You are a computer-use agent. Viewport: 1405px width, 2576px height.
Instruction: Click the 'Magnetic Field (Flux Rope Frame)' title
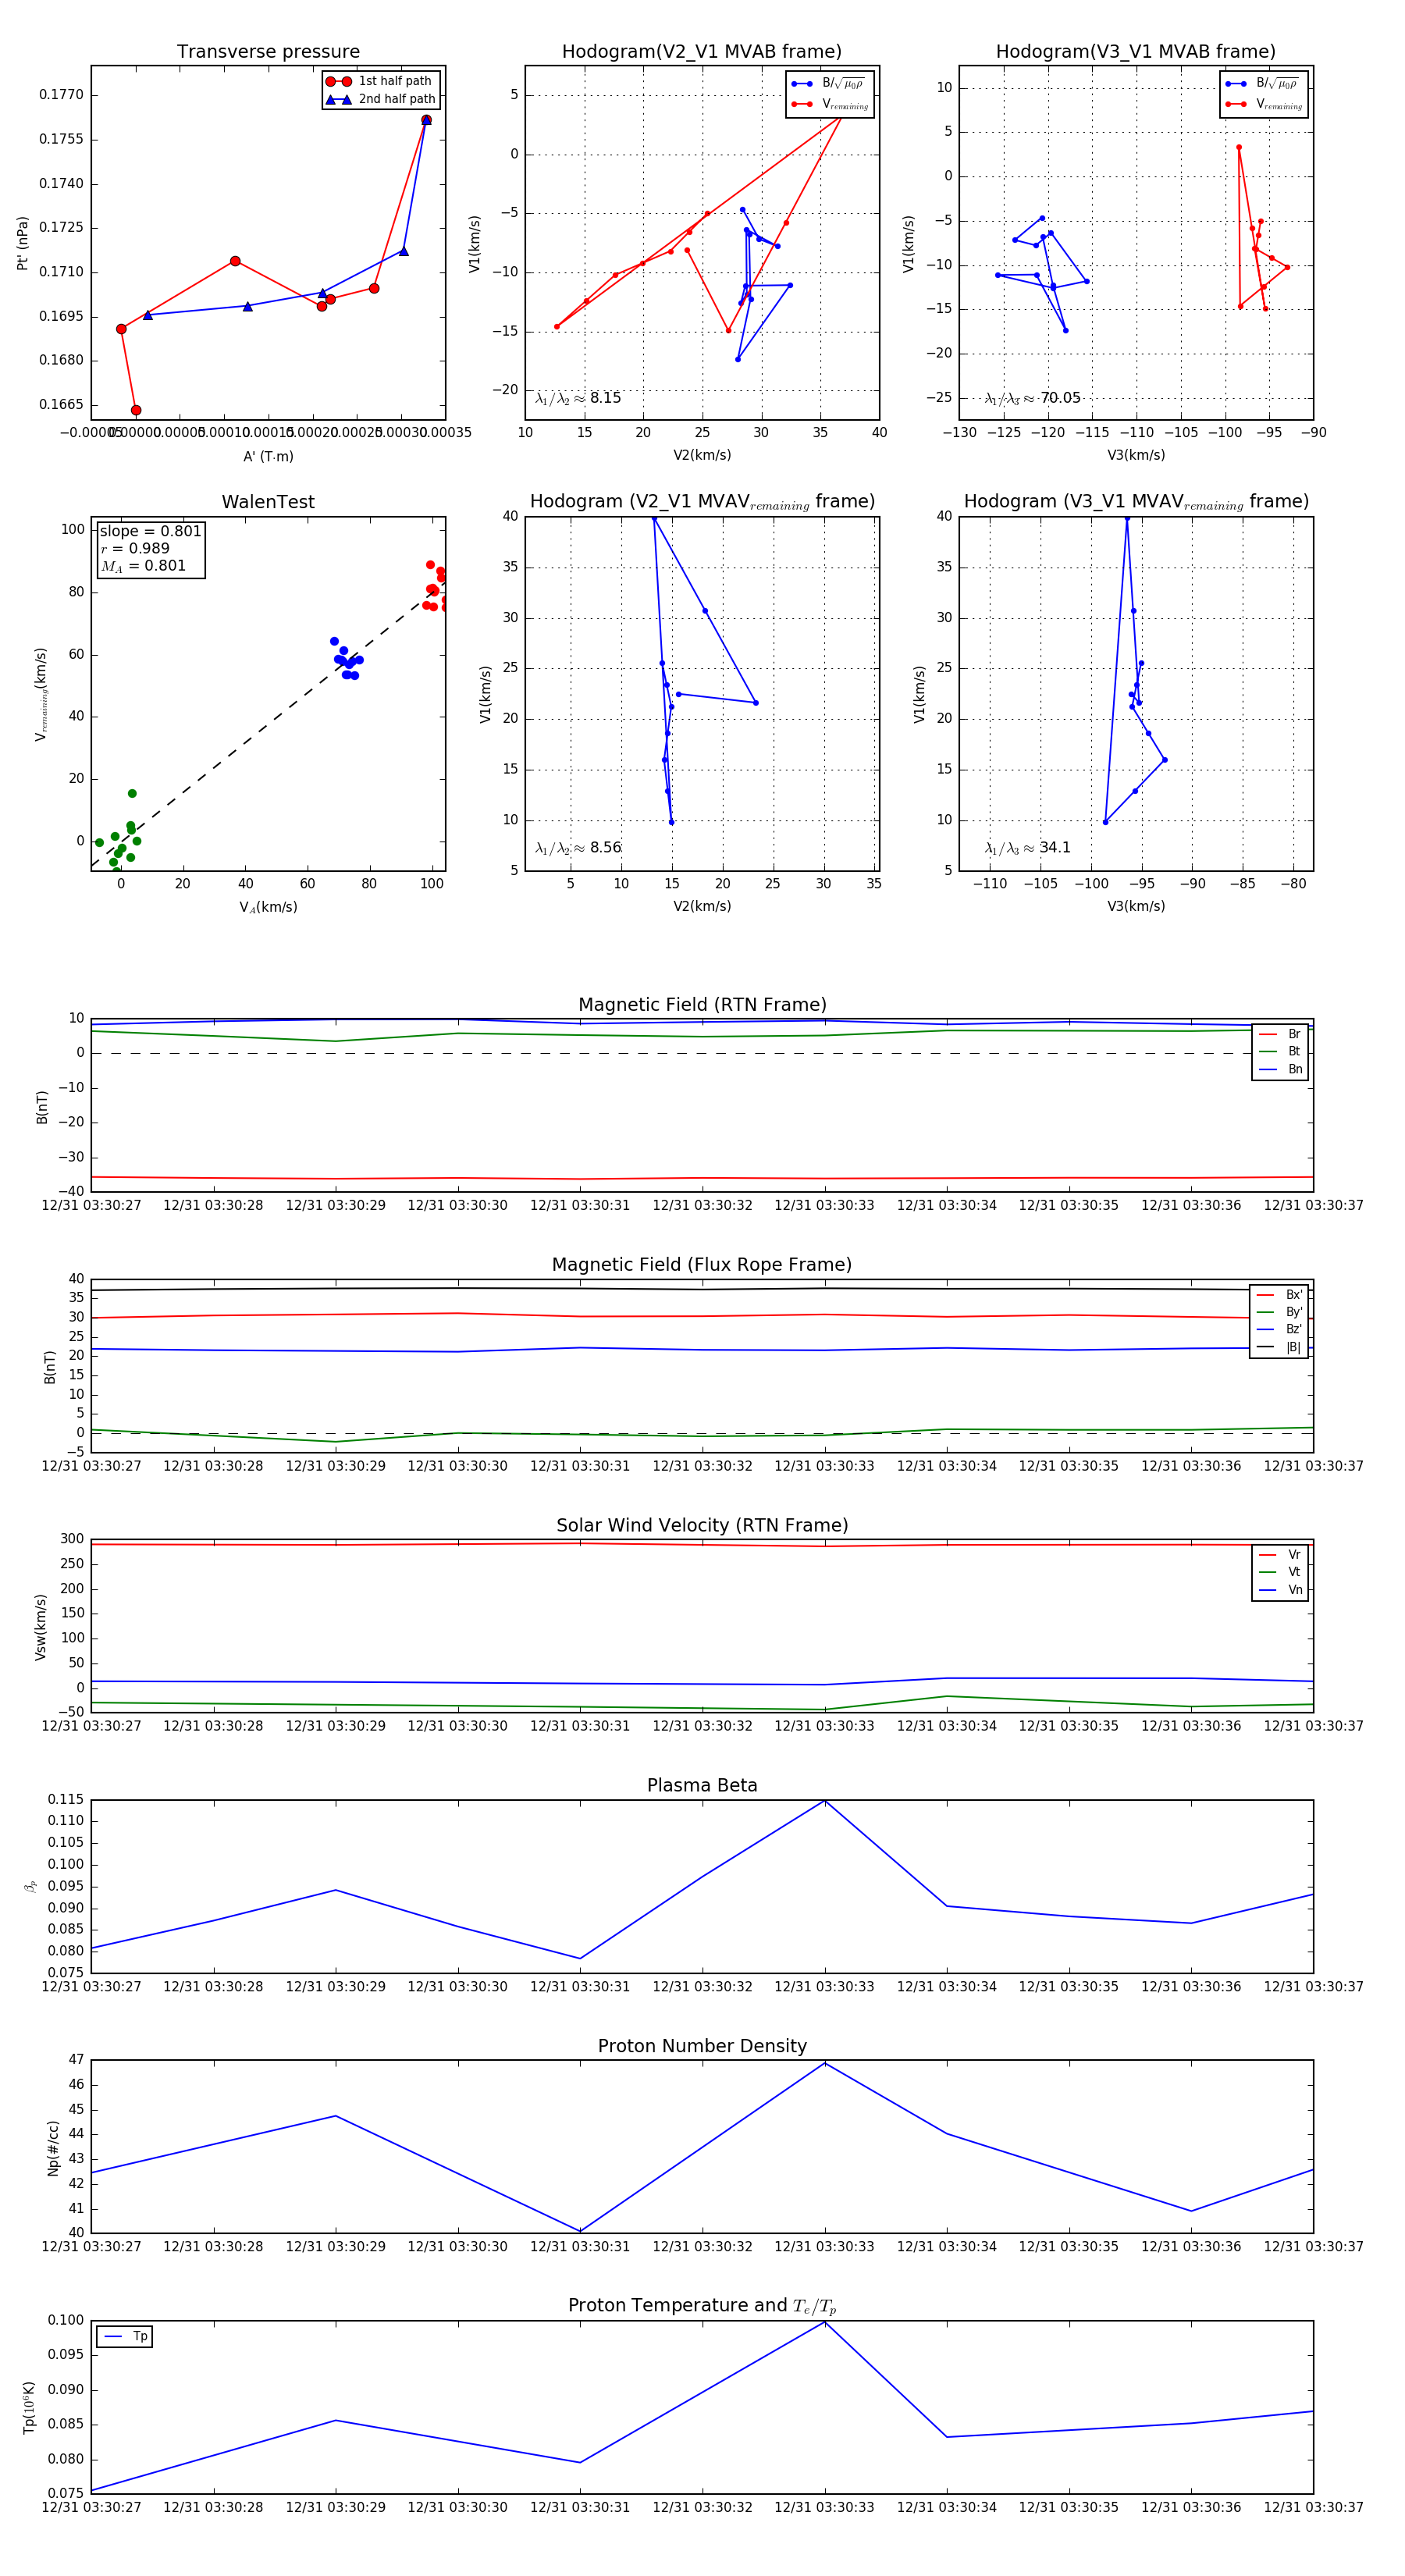pos(702,1265)
